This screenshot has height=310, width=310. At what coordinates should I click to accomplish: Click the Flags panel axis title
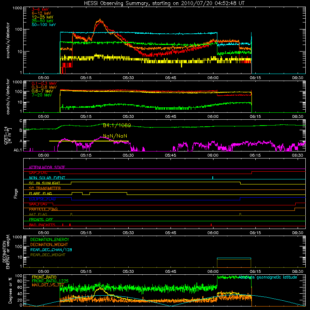point(16,193)
